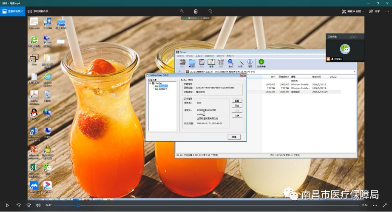Open the 工具 menu in WinRAR
The image size is (392, 212).
pos(198,56)
